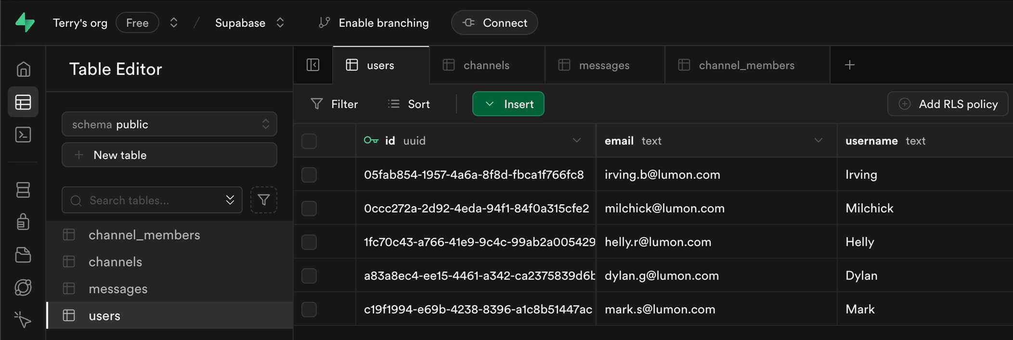Viewport: 1013px width, 340px height.
Task: Switch to the channels tab
Action: pyautogui.click(x=487, y=65)
